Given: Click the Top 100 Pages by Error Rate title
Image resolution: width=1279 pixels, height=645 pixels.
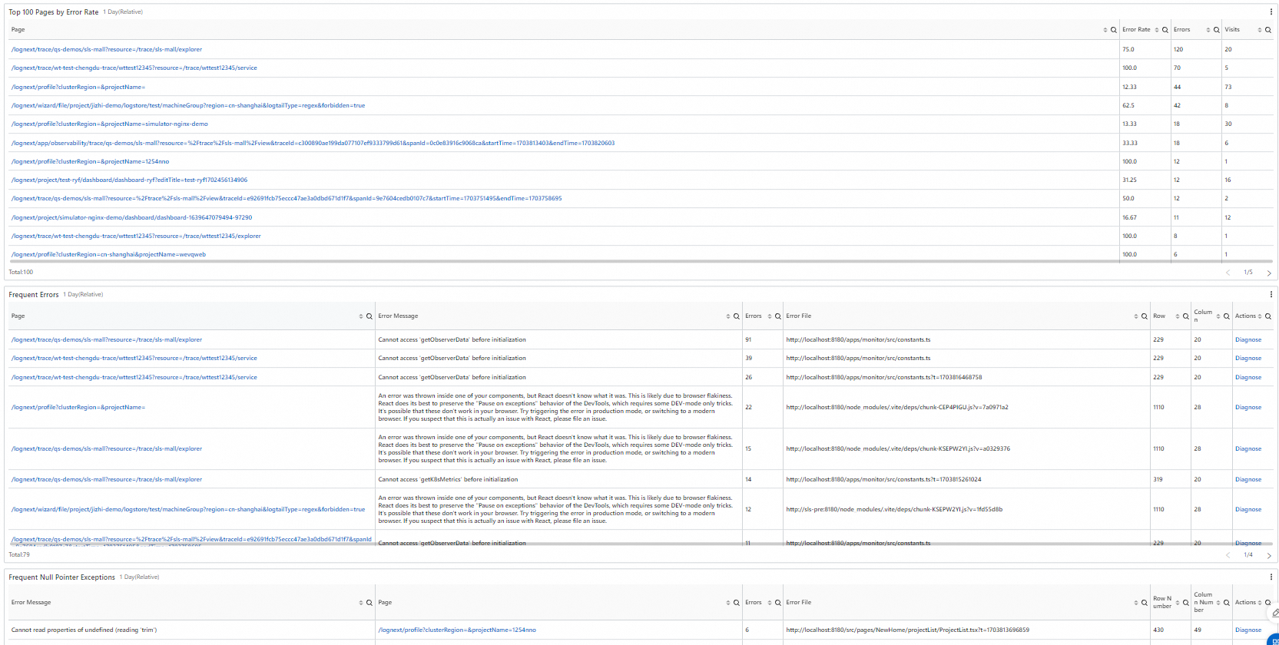Looking at the screenshot, I should click(54, 12).
